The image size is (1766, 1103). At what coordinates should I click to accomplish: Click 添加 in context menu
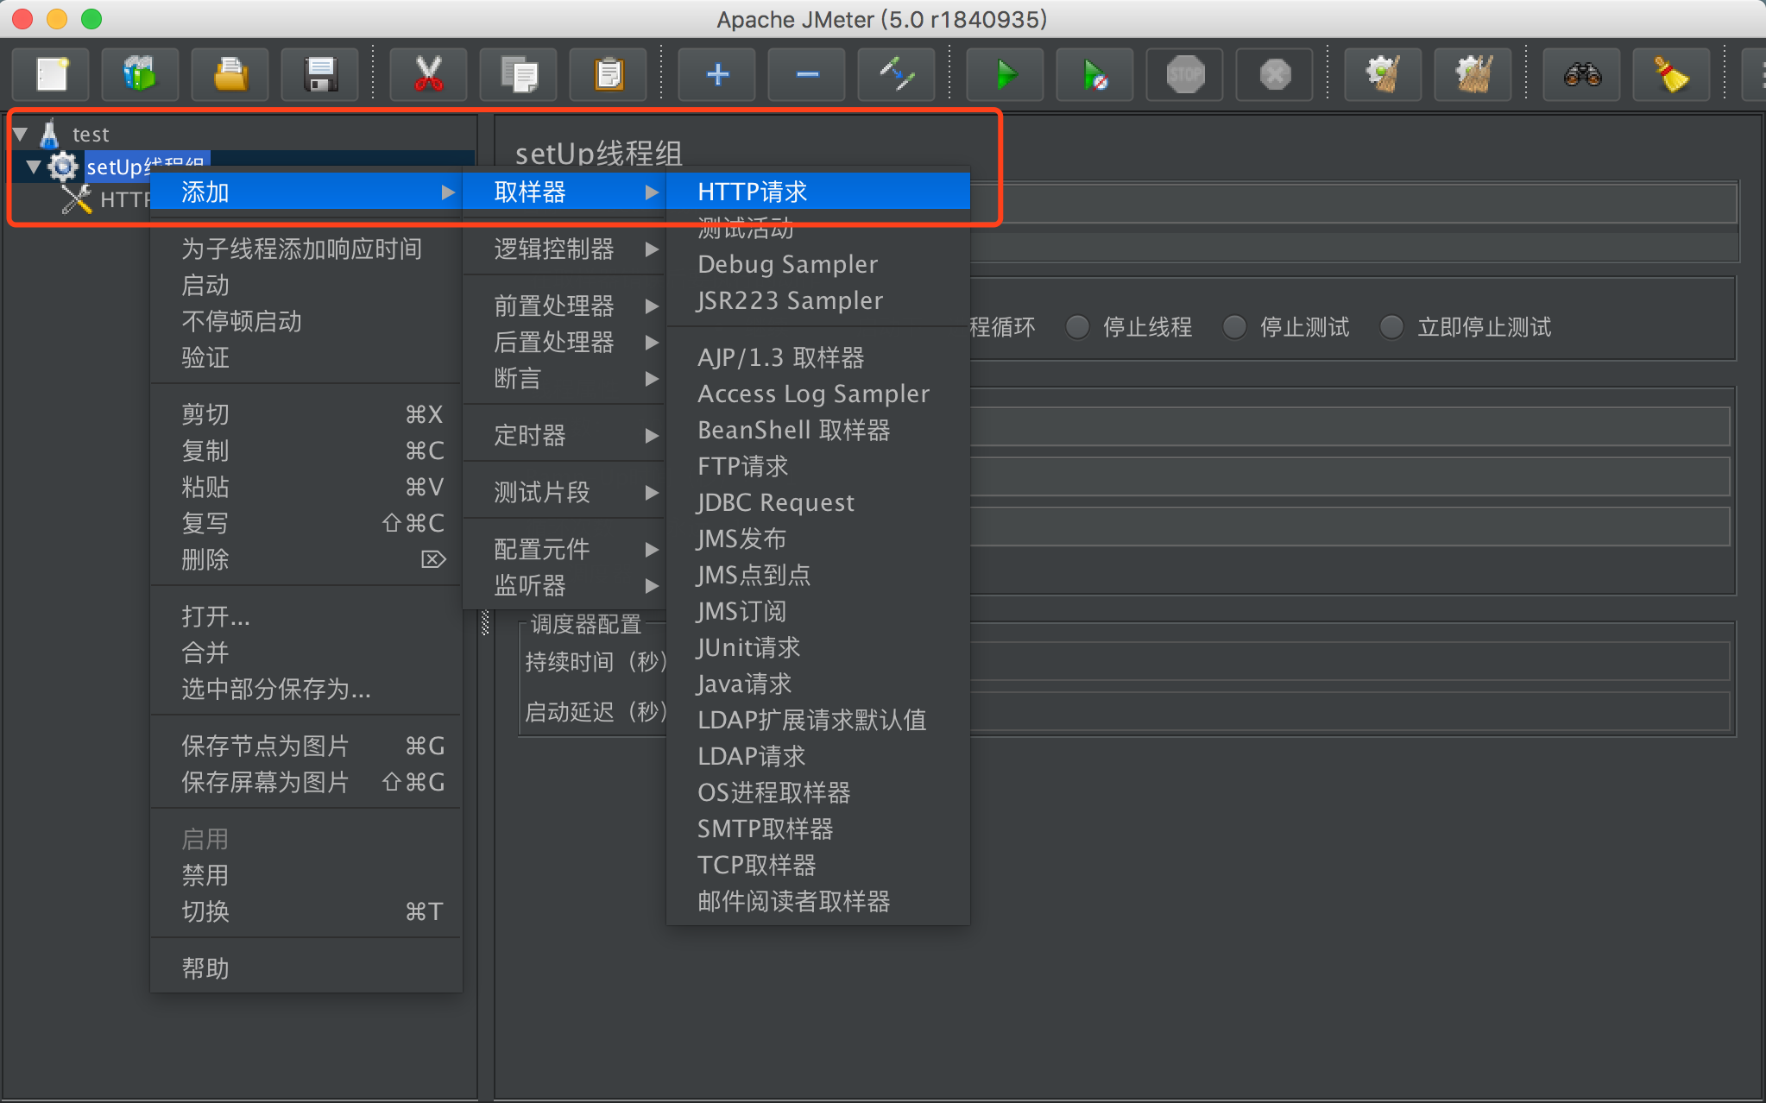coord(306,192)
